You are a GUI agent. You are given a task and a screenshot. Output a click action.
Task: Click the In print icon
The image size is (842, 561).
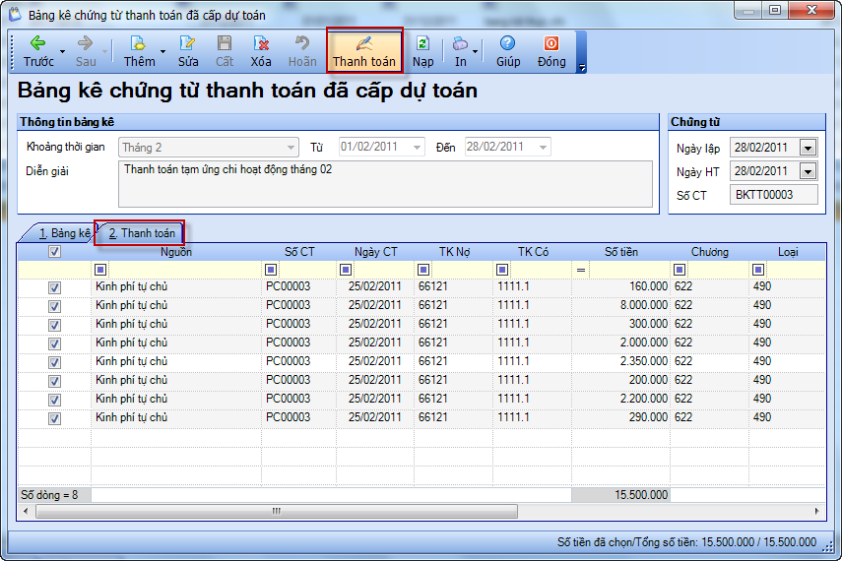coord(460,44)
